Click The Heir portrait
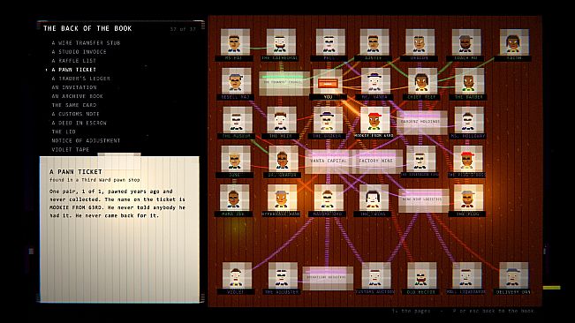The image size is (575, 323). [281, 121]
